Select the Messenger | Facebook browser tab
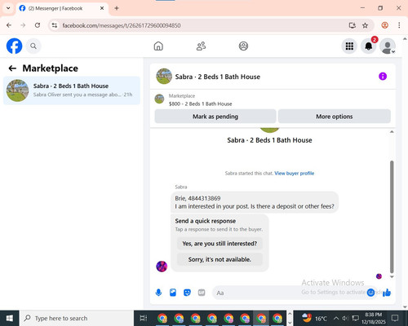Viewport: 408px width, 326px height. click(x=62, y=8)
